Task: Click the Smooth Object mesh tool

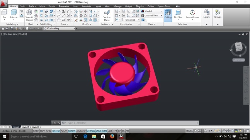Action: coord(29,15)
